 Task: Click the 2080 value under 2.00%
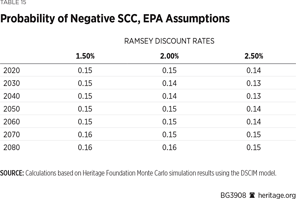click(x=169, y=147)
